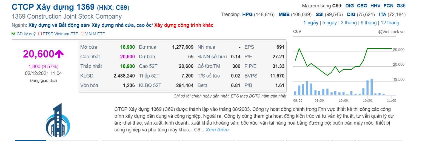This screenshot has height=141, width=428.
Task: Open the G36 related ticker link
Action: (x=401, y=6)
